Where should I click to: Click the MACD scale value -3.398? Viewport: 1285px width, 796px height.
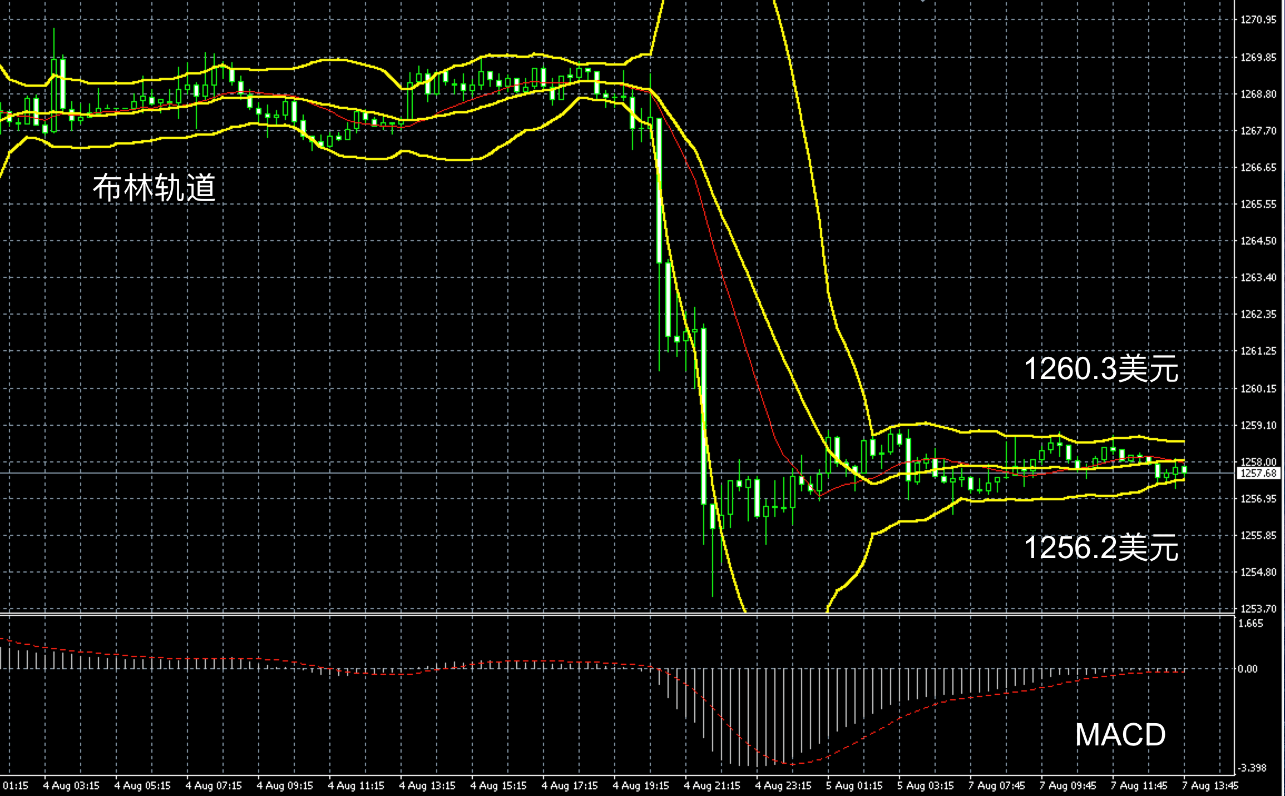[1253, 768]
